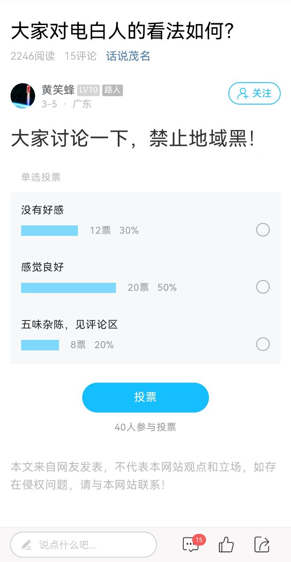
Task: Click the 路人 user tag
Action: [113, 90]
